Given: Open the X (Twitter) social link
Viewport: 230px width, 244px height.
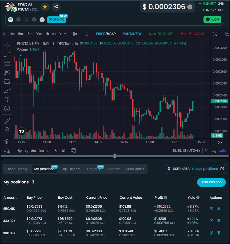Looking at the screenshot, I should pyautogui.click(x=26, y=20).
